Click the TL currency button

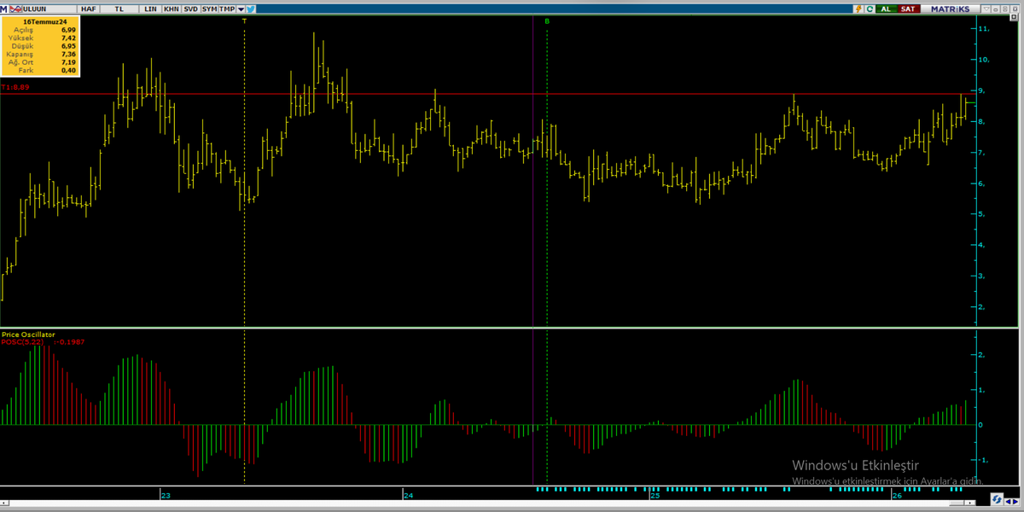(119, 9)
